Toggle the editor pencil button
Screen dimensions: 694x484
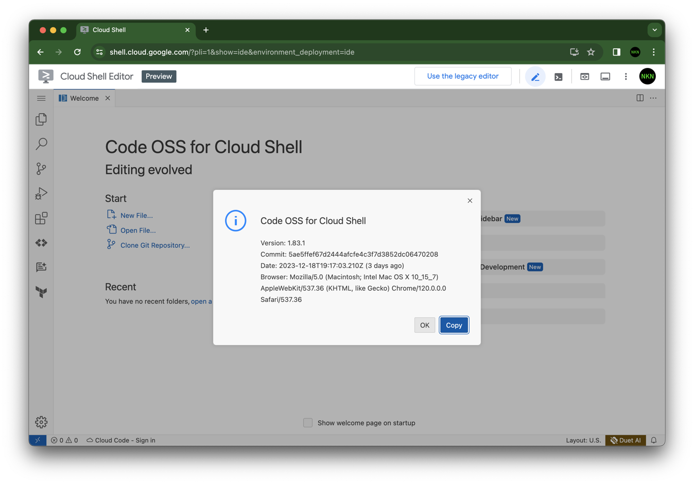tap(535, 77)
